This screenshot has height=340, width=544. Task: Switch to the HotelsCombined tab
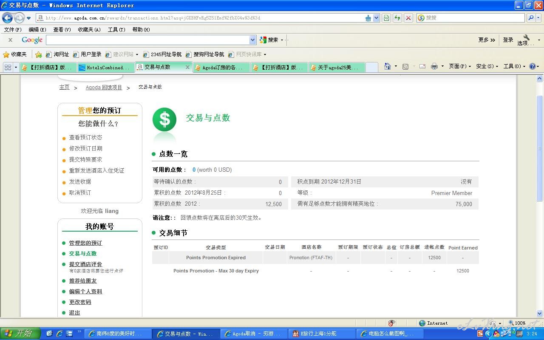click(105, 67)
